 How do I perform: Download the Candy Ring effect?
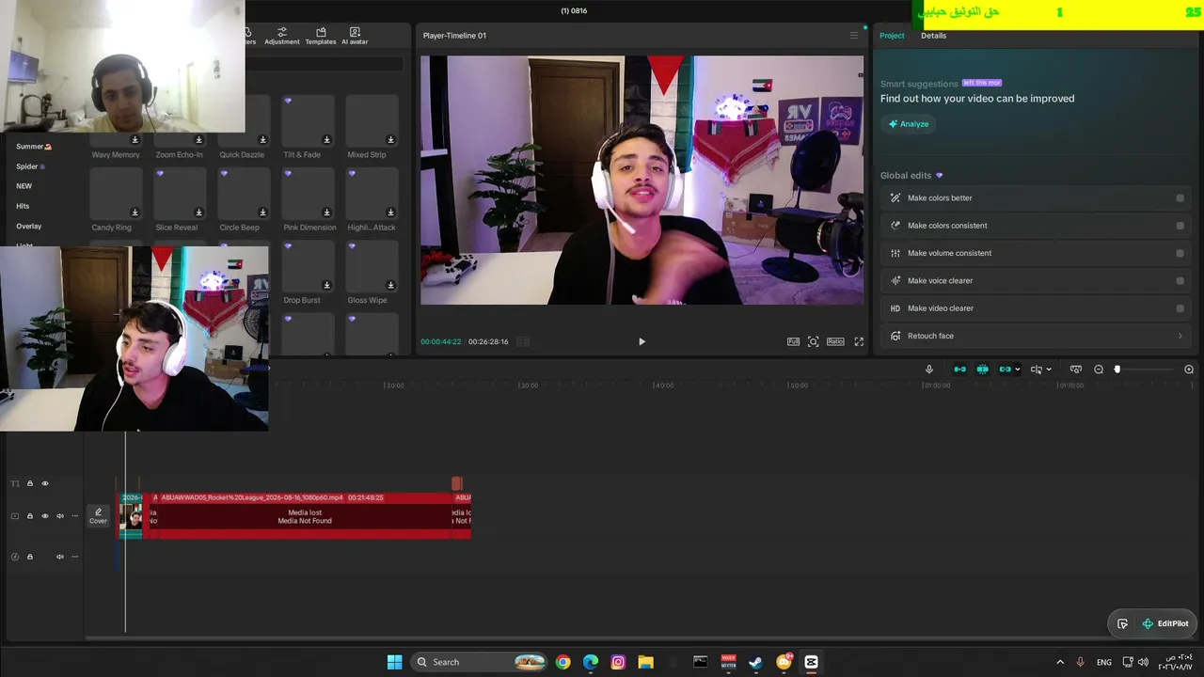tap(135, 213)
